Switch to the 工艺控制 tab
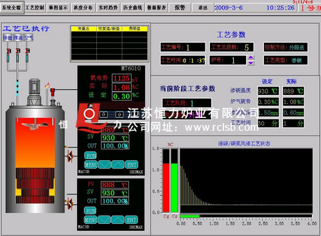Image resolution: width=321 pixels, height=236 pixels. [35, 8]
